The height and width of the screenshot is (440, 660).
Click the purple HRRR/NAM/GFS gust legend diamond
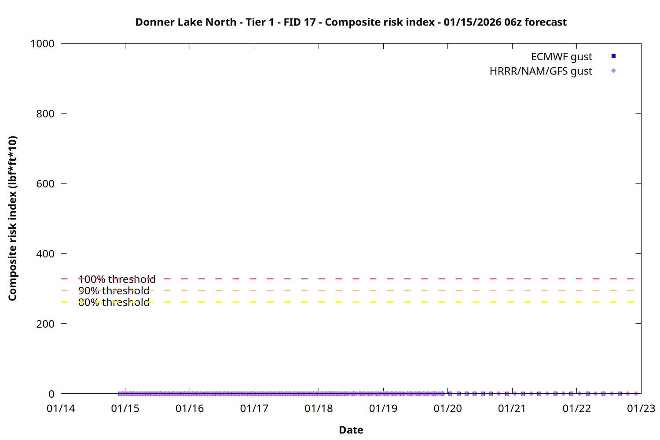point(613,71)
